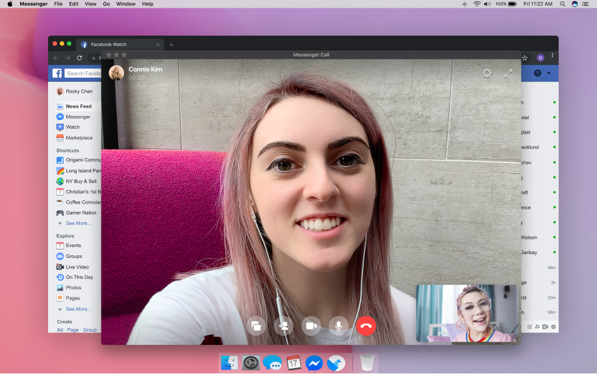Open call settings gear icon

coord(487,73)
